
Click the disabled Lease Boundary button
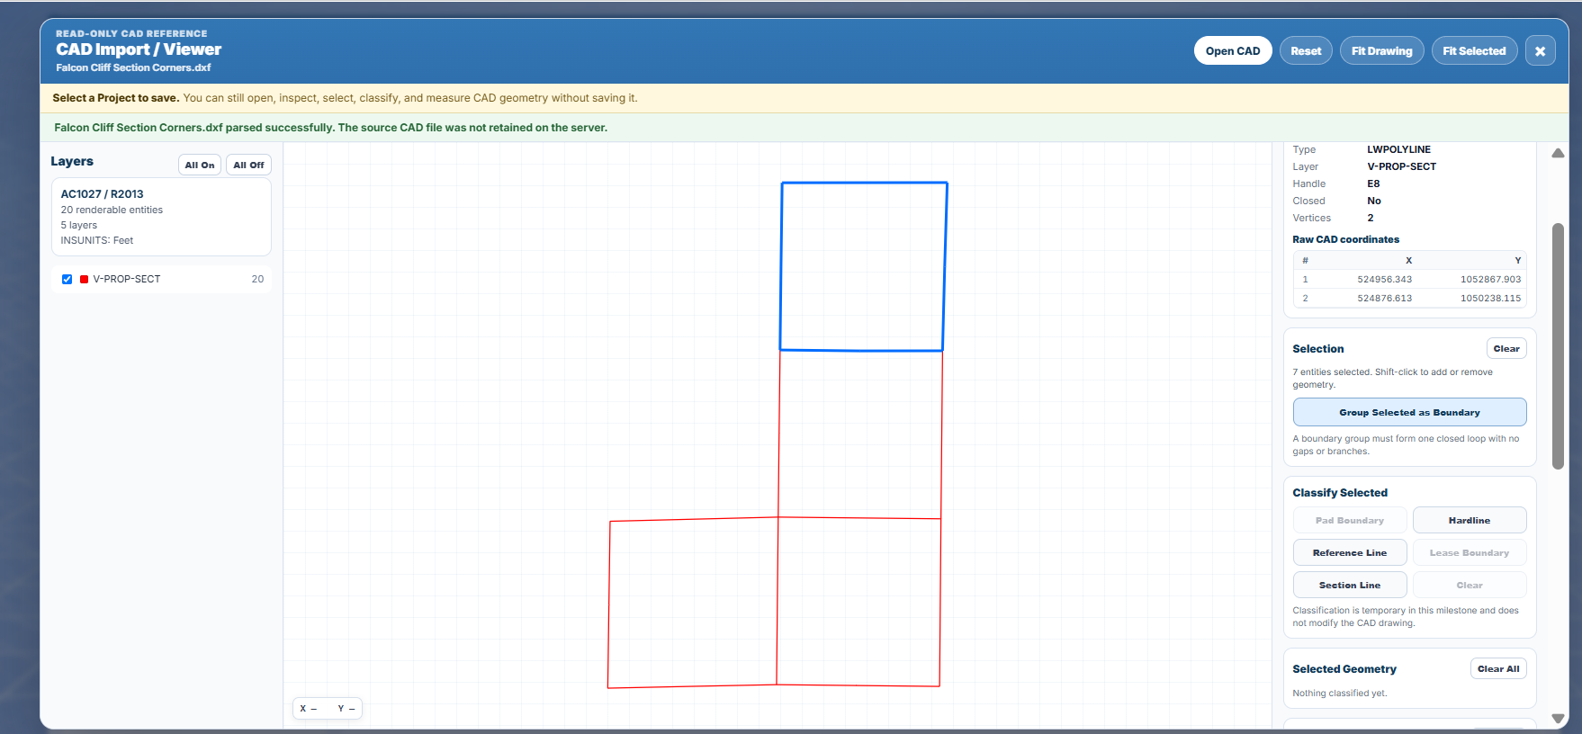(x=1470, y=552)
